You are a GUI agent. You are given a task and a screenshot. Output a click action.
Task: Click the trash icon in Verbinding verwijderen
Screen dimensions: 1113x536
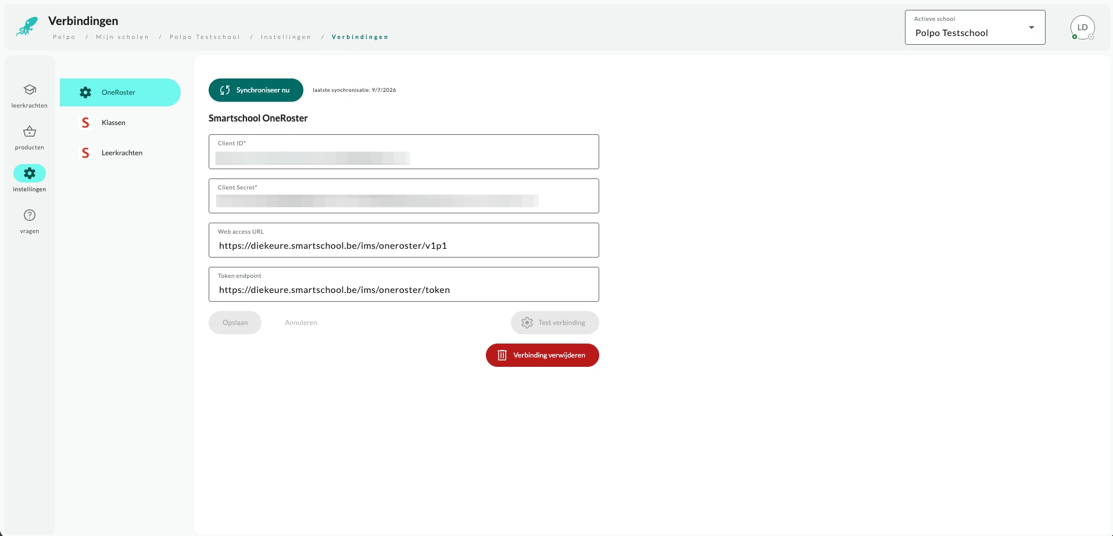pyautogui.click(x=502, y=355)
